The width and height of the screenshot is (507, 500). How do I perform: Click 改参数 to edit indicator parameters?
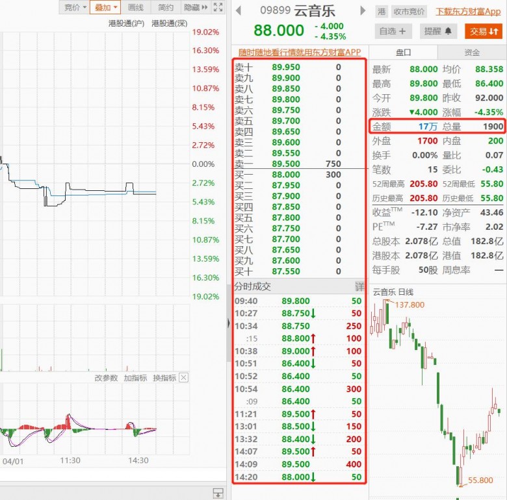(106, 378)
